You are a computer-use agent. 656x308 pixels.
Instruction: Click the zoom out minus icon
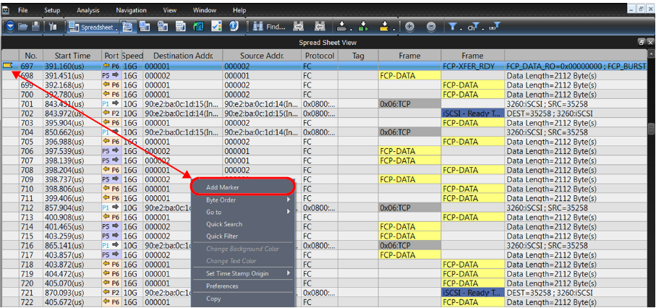click(431, 27)
